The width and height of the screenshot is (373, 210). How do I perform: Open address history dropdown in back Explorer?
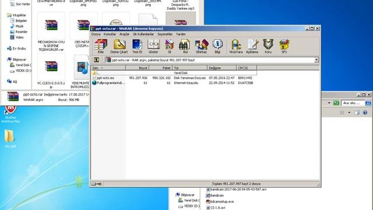click(329, 103)
